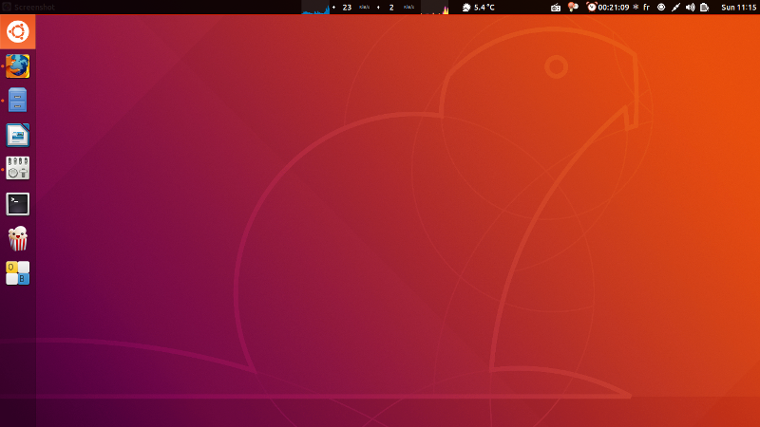Viewport: 760px width, 427px height.
Task: Launch Firefox from the launcher
Action: 17,65
